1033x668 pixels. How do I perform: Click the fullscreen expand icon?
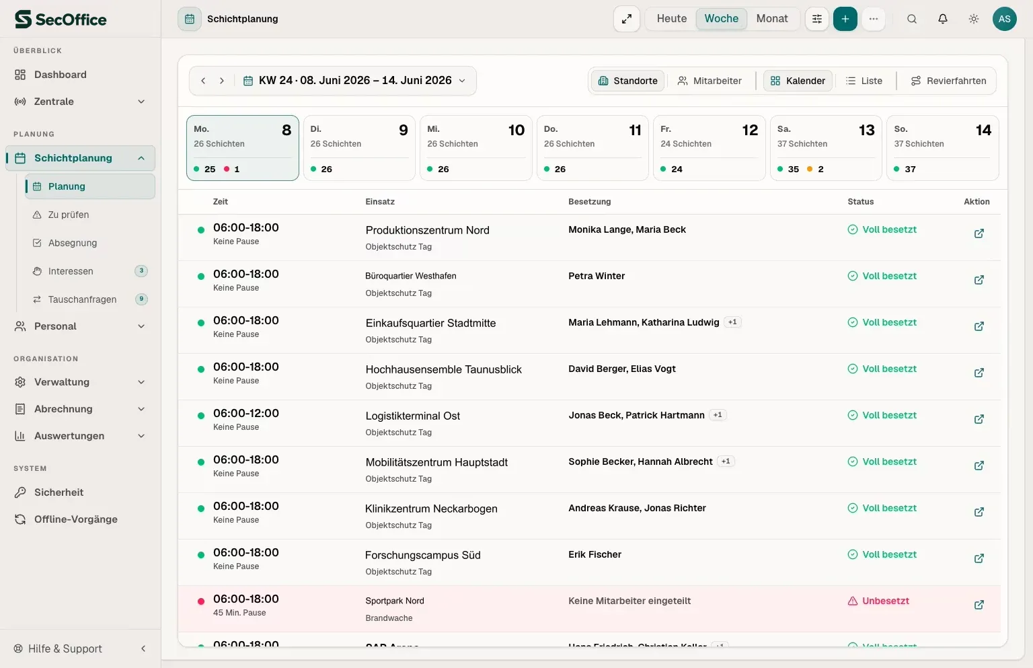(x=626, y=19)
